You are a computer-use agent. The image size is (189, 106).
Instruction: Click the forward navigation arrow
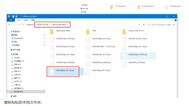click(x=14, y=25)
